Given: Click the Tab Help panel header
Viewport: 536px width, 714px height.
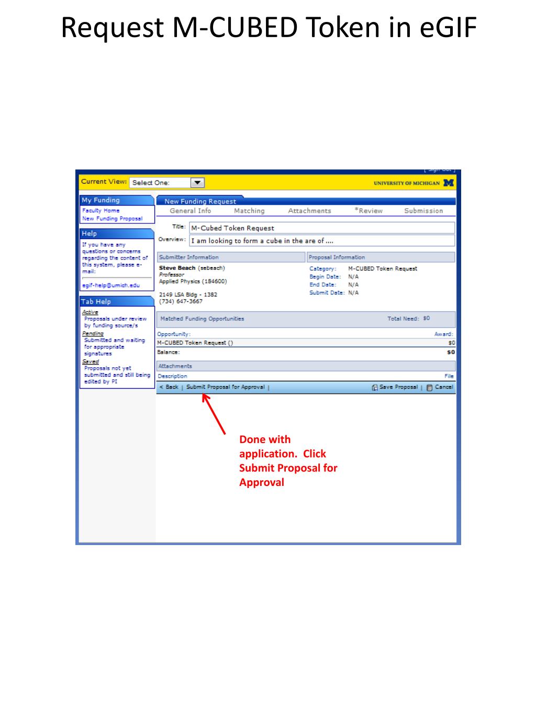Looking at the screenshot, I should pos(116,301).
